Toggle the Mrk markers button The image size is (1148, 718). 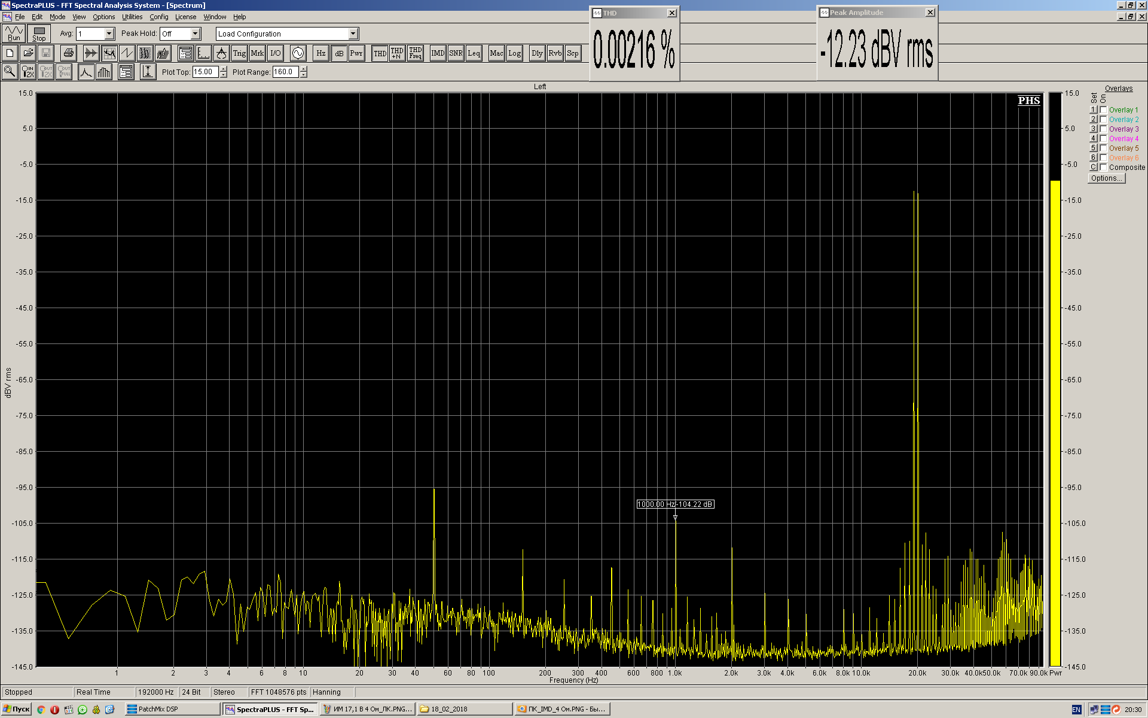tap(257, 53)
